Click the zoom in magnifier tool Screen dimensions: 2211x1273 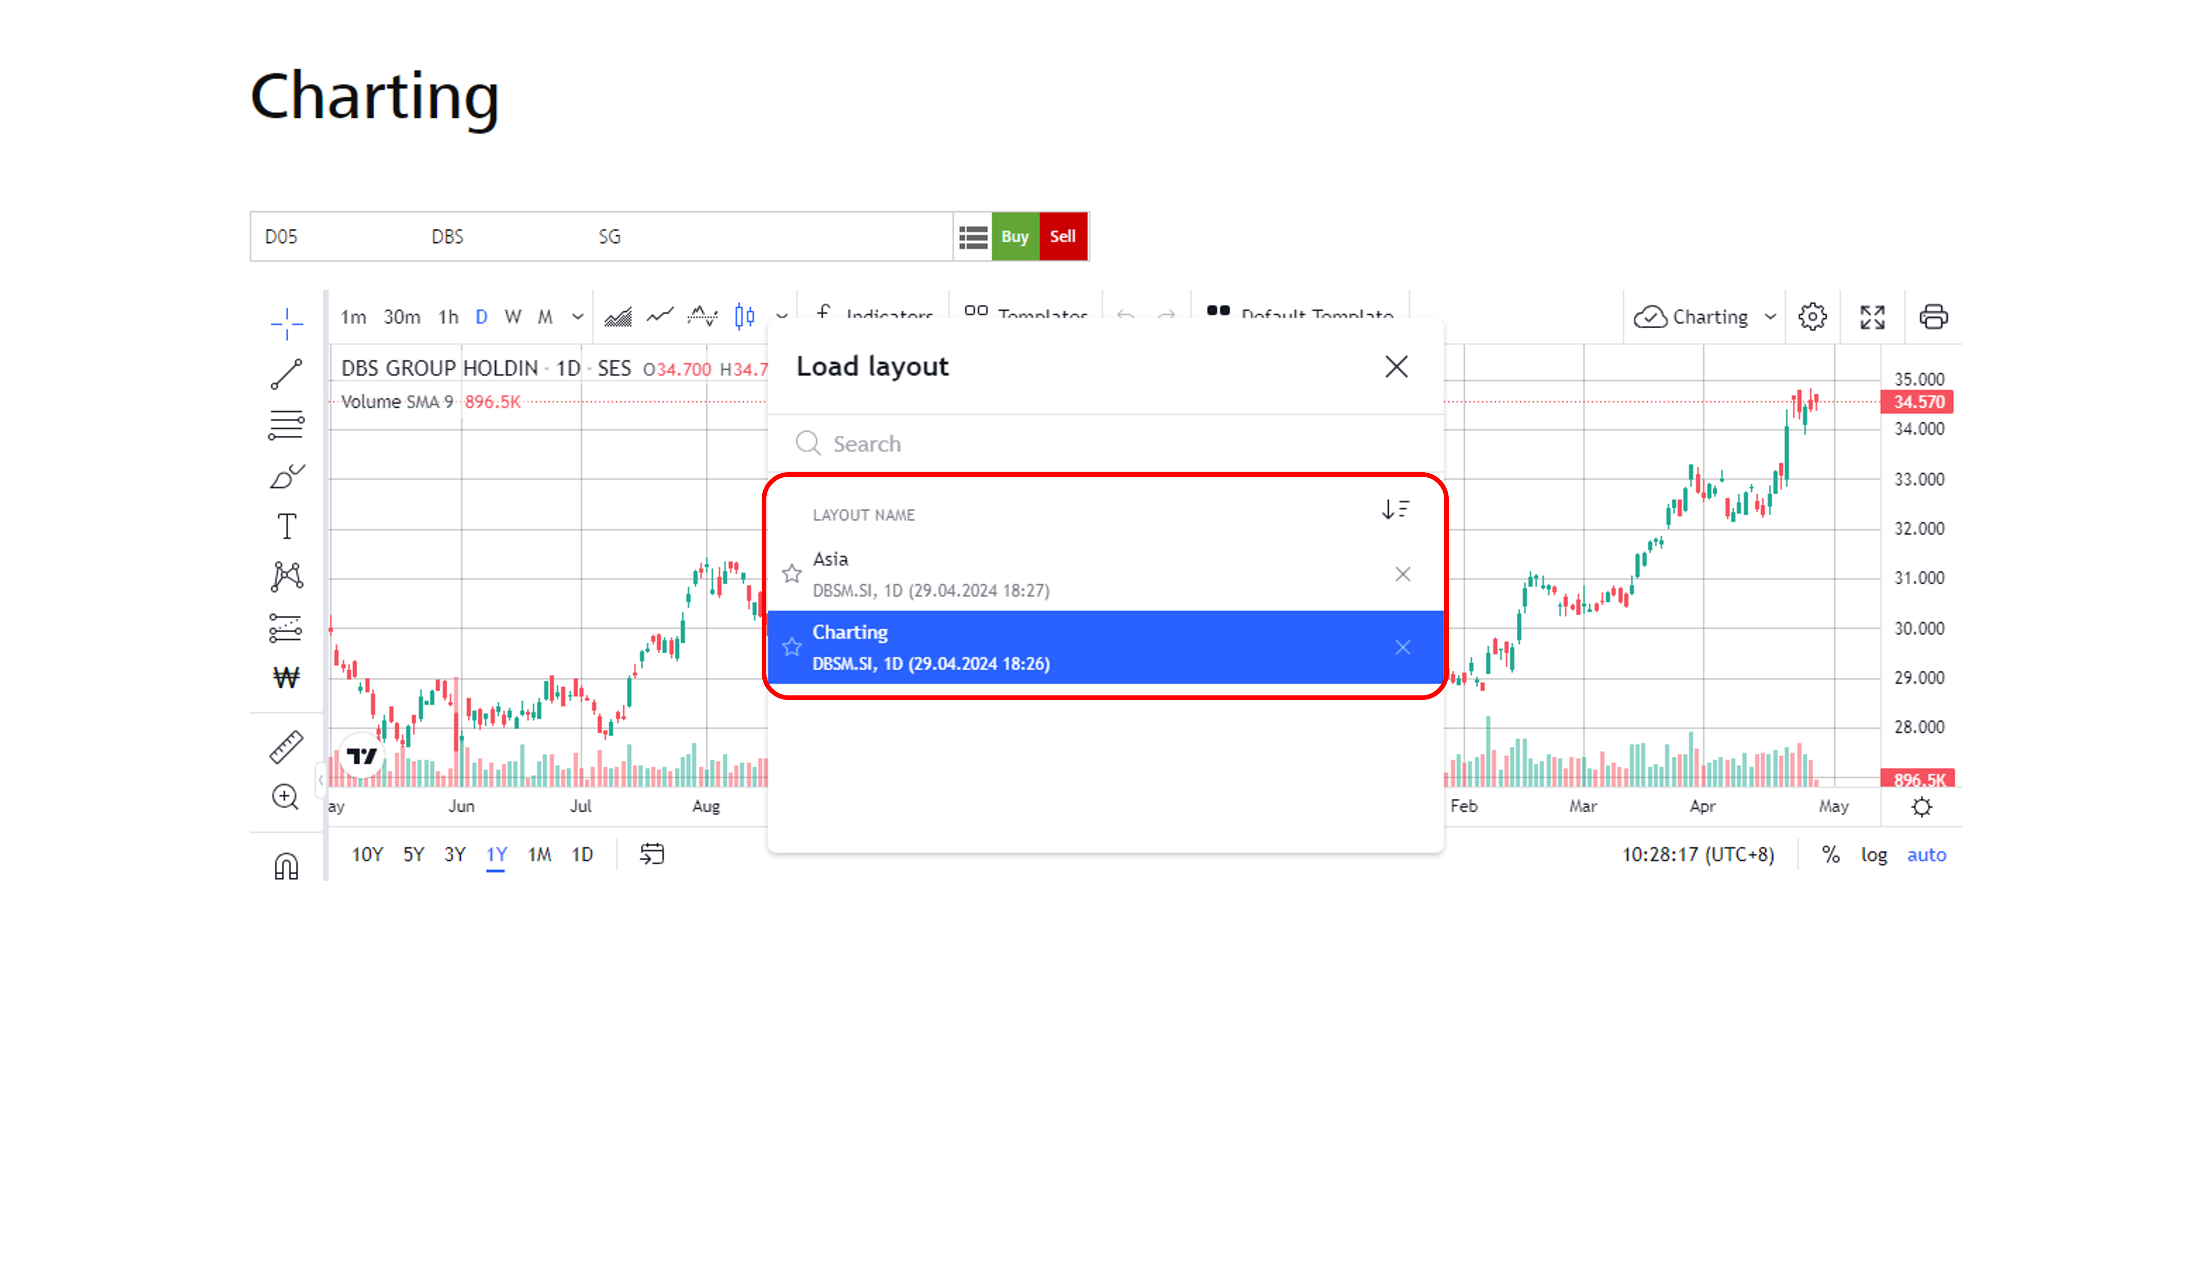point(286,797)
